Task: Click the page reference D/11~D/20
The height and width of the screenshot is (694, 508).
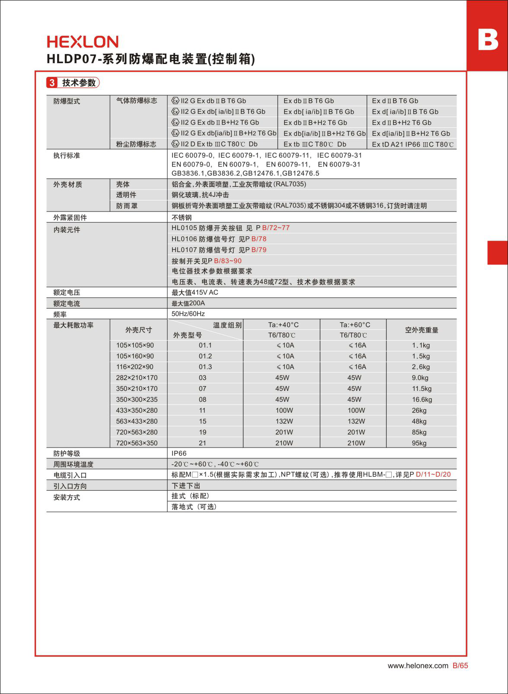Action: pyautogui.click(x=433, y=475)
